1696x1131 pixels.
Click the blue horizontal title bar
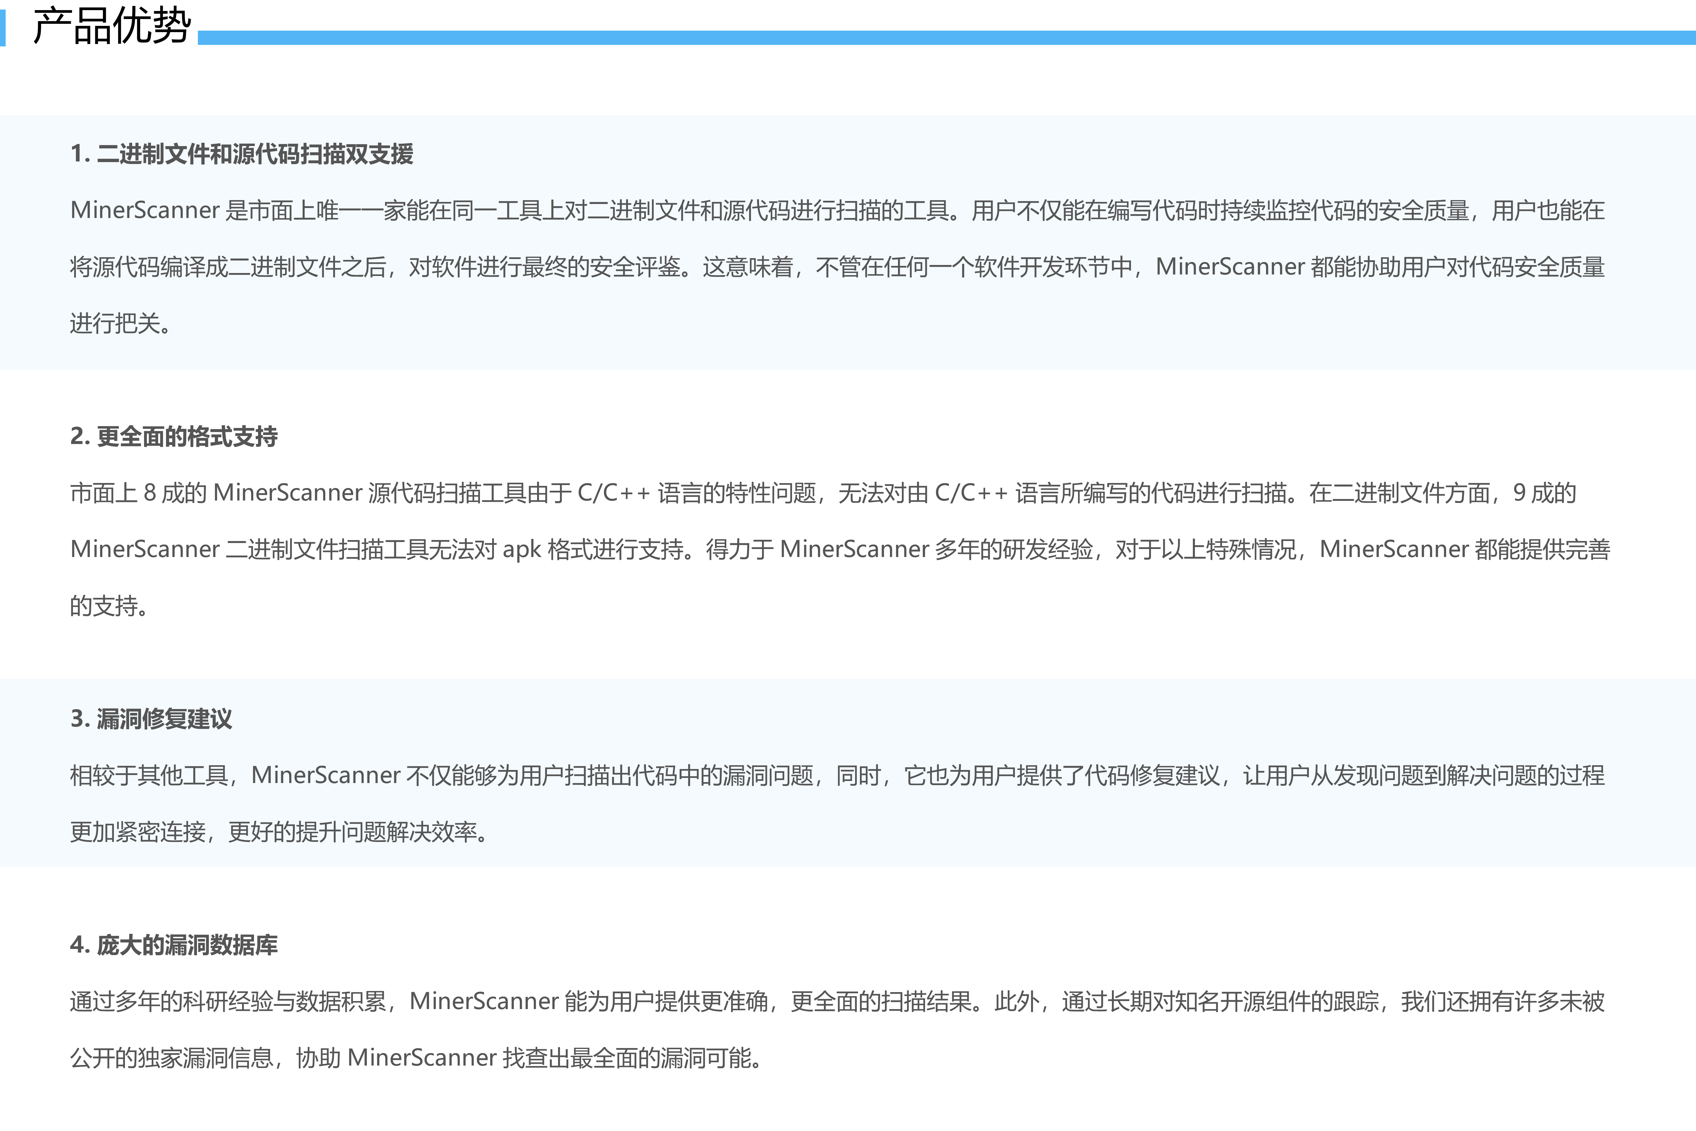pyautogui.click(x=945, y=37)
